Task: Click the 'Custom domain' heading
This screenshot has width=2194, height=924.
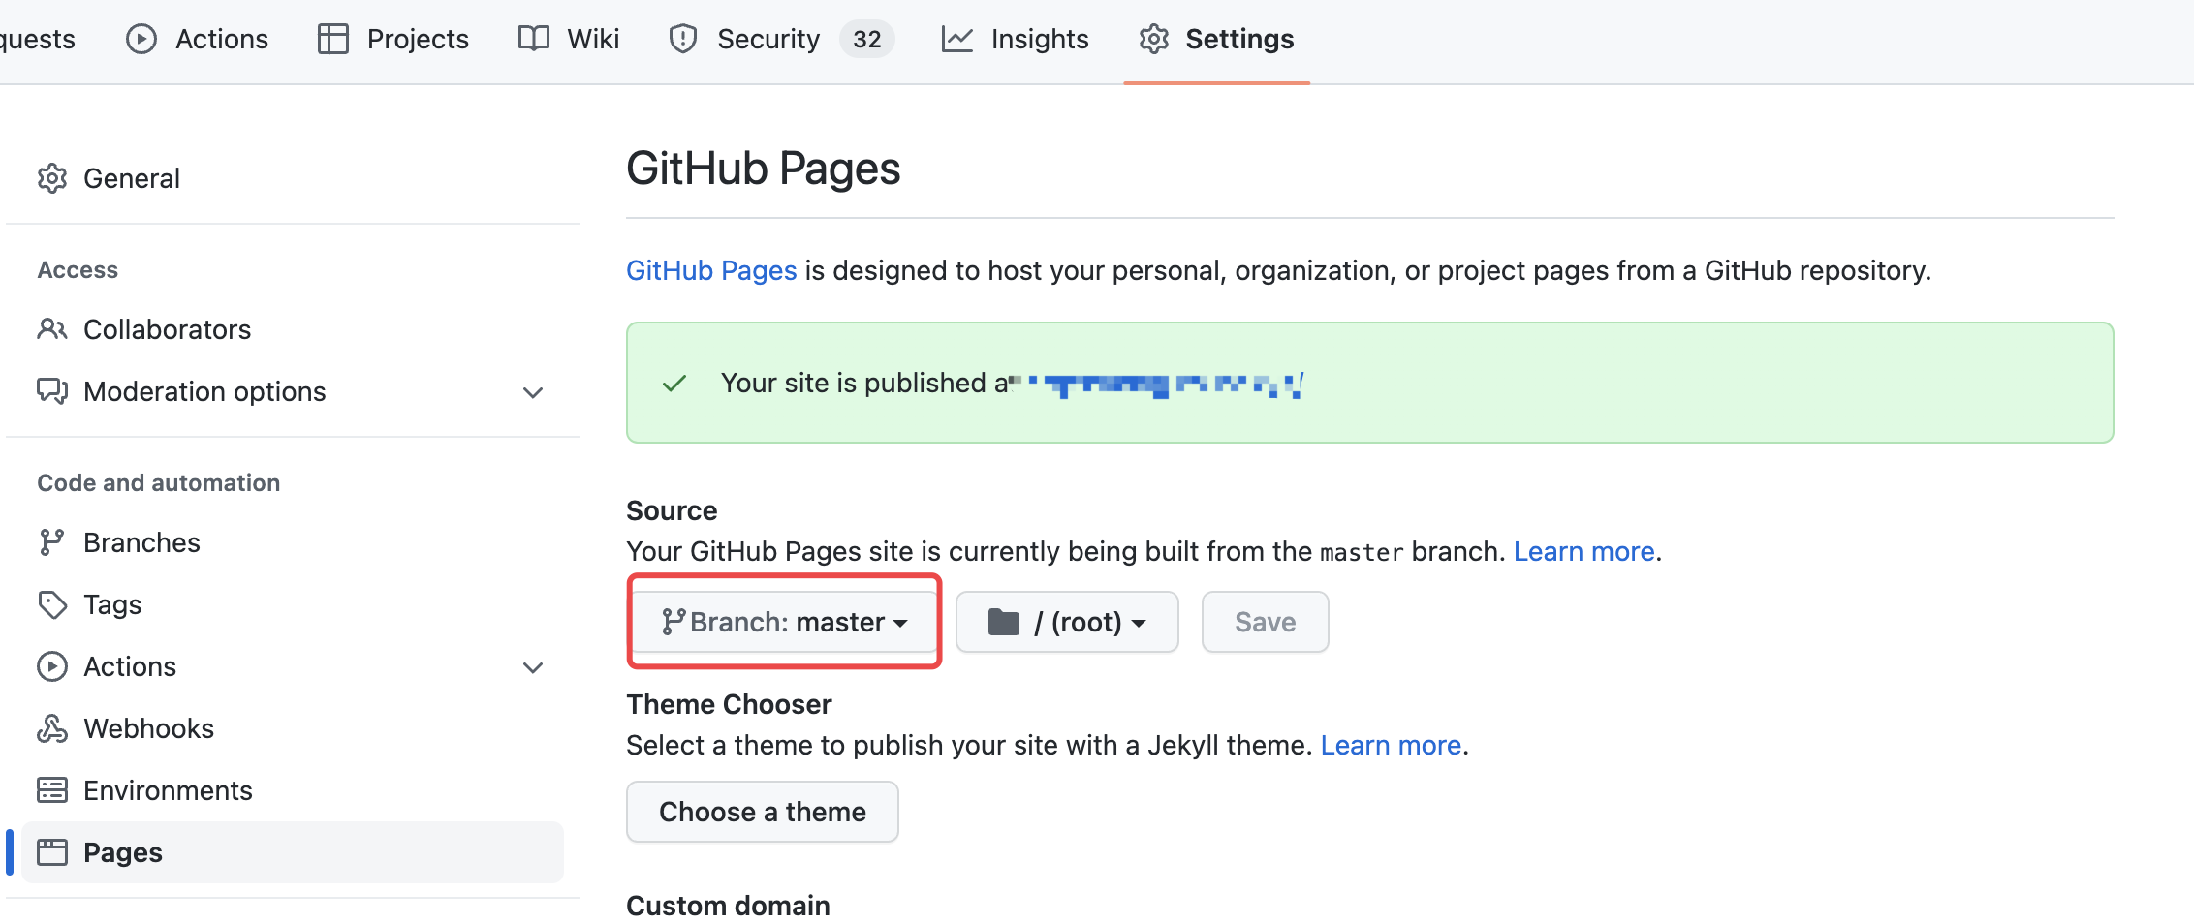Action: pos(728,906)
